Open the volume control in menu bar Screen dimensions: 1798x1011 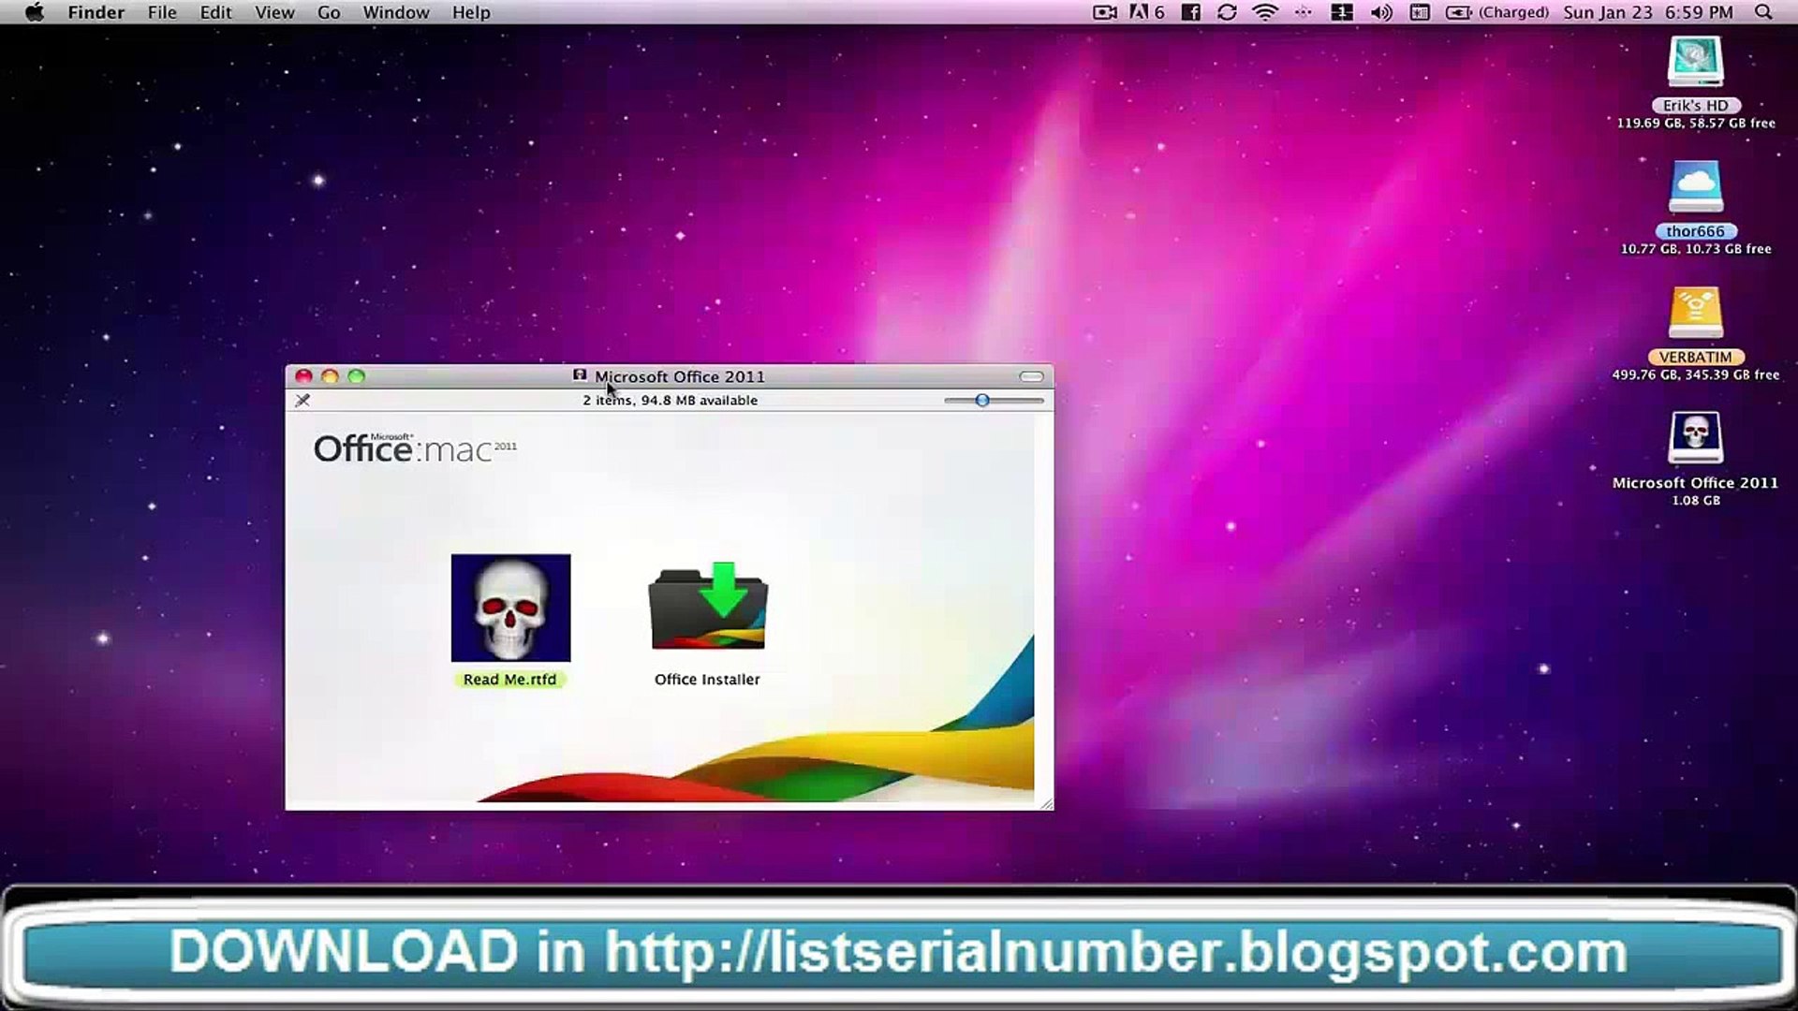(1381, 12)
